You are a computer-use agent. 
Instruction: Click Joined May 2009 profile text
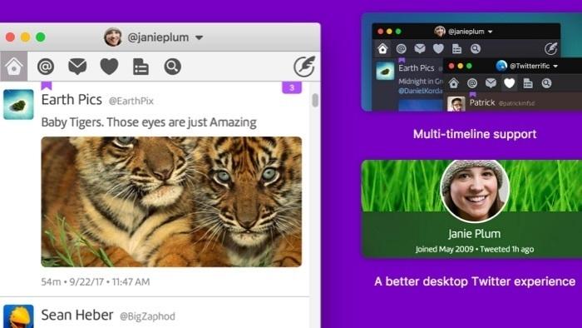coord(445,249)
